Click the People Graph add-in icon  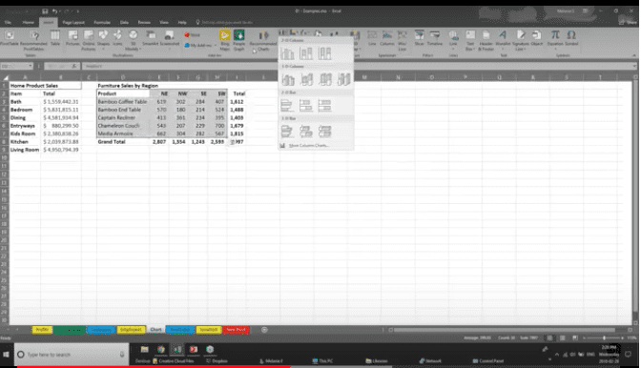pyautogui.click(x=238, y=40)
